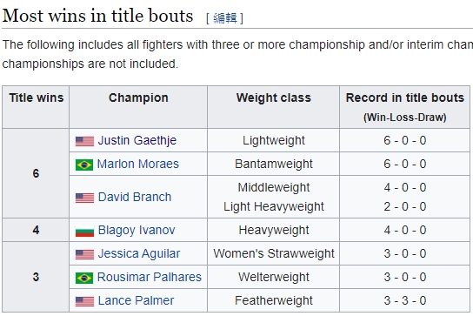Viewport: 473px width, 316px height.
Task: Click the Brazil flag beside Marlon Moraes
Action: (x=84, y=165)
